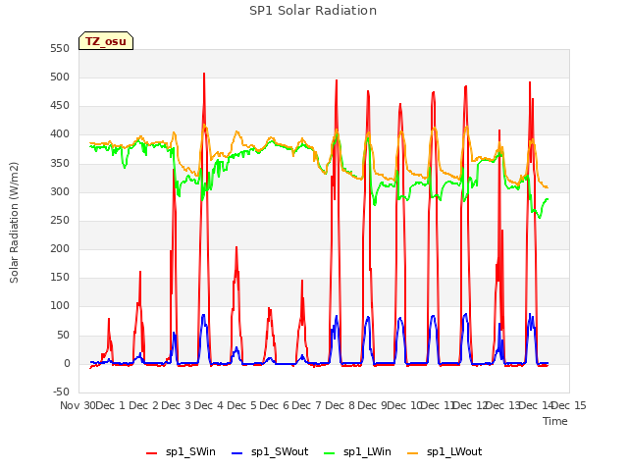Click the tallest red SWin peak on Dec 3

coord(204,75)
